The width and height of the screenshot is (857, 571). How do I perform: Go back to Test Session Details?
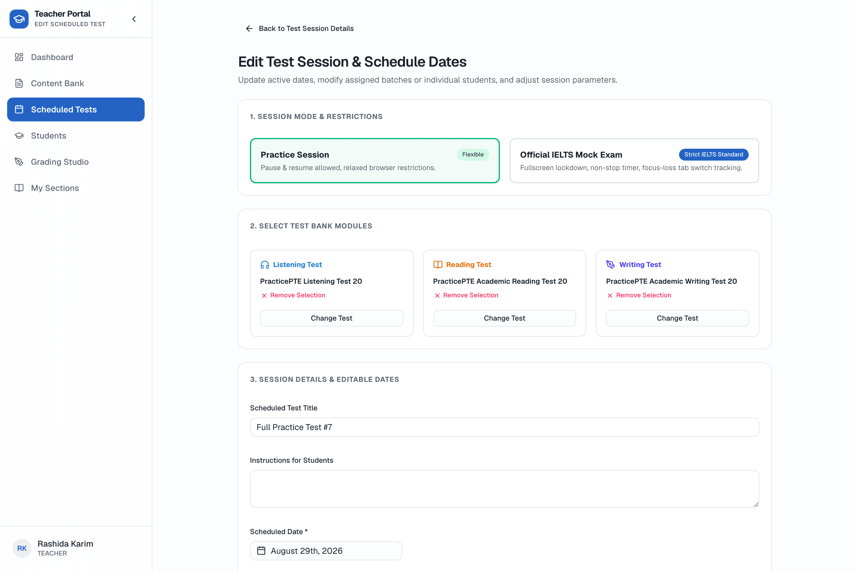coord(300,29)
